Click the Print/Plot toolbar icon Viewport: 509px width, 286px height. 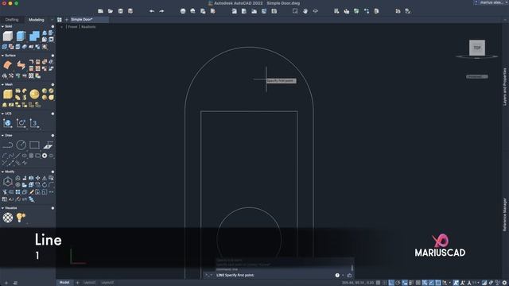(183, 11)
